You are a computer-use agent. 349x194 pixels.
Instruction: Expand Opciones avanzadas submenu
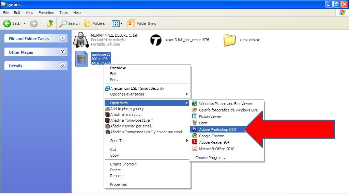147,94
